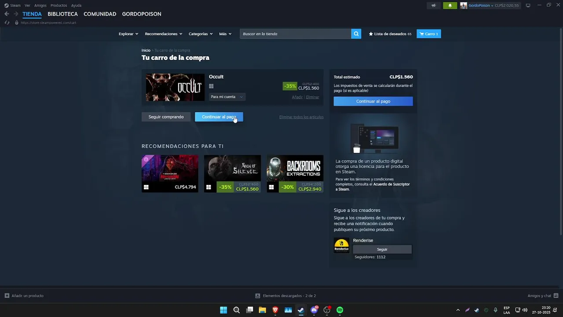Image resolution: width=563 pixels, height=317 pixels.
Task: Open the Occult game thumbnail
Action: (x=175, y=87)
